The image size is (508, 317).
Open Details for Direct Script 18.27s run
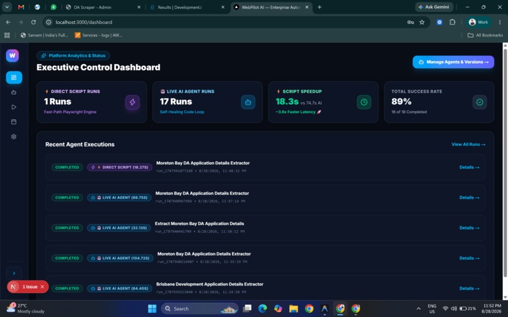coord(469,167)
